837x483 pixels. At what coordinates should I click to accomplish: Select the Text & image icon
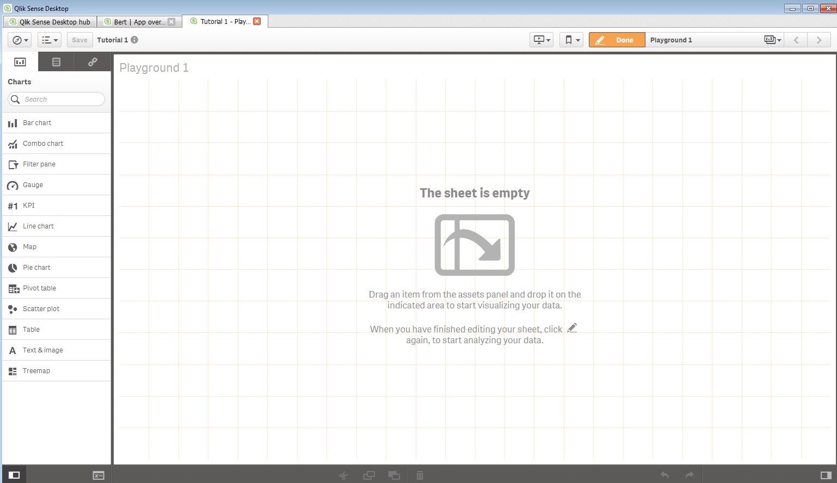tap(13, 351)
